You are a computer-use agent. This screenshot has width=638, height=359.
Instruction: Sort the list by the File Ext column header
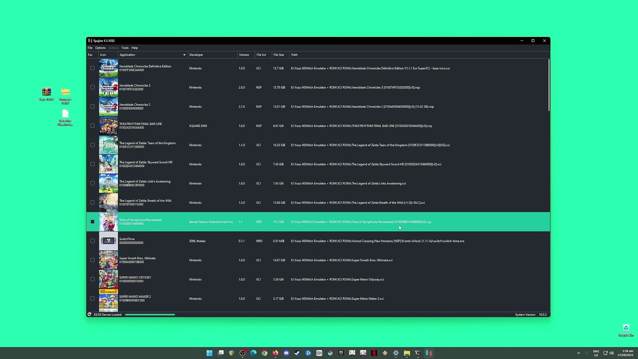263,55
